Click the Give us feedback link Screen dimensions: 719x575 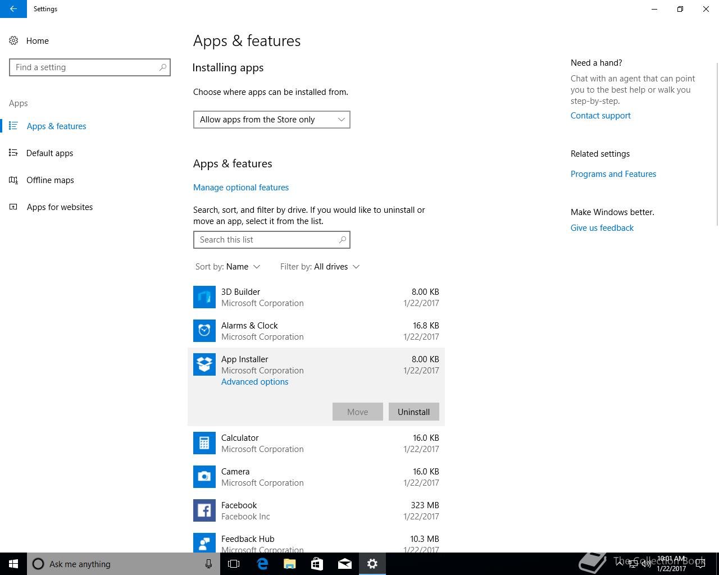point(602,228)
